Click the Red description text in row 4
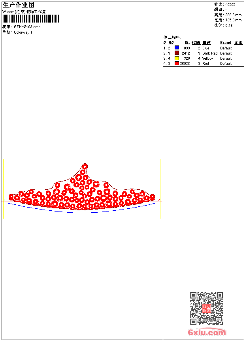Image resolution: width=245 pixels, height=340 pixels. [205, 64]
